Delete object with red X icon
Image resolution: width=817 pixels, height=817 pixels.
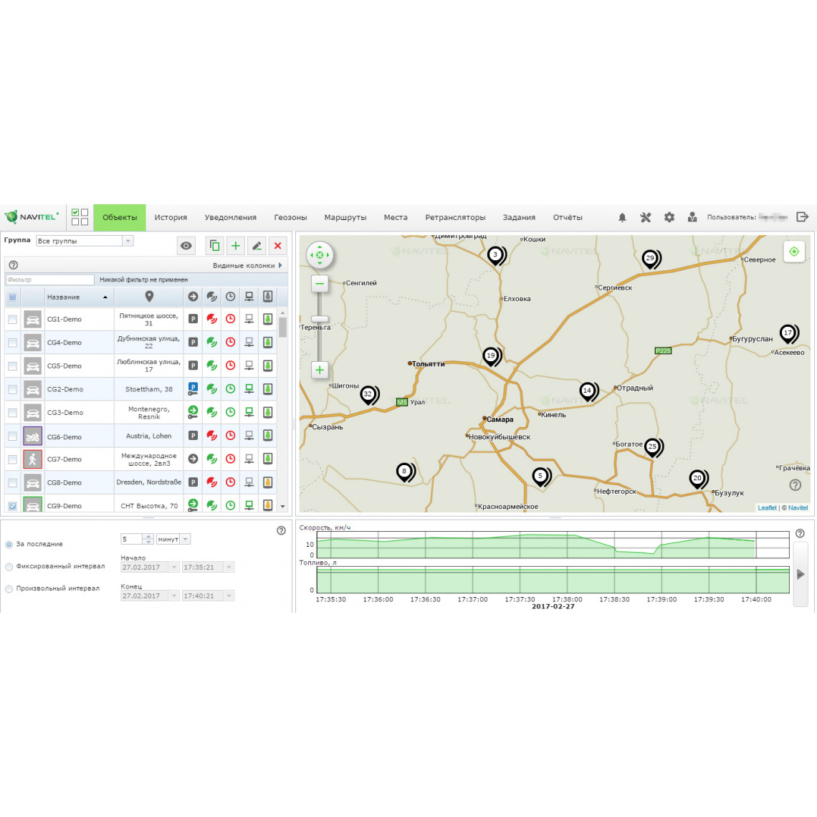[278, 245]
